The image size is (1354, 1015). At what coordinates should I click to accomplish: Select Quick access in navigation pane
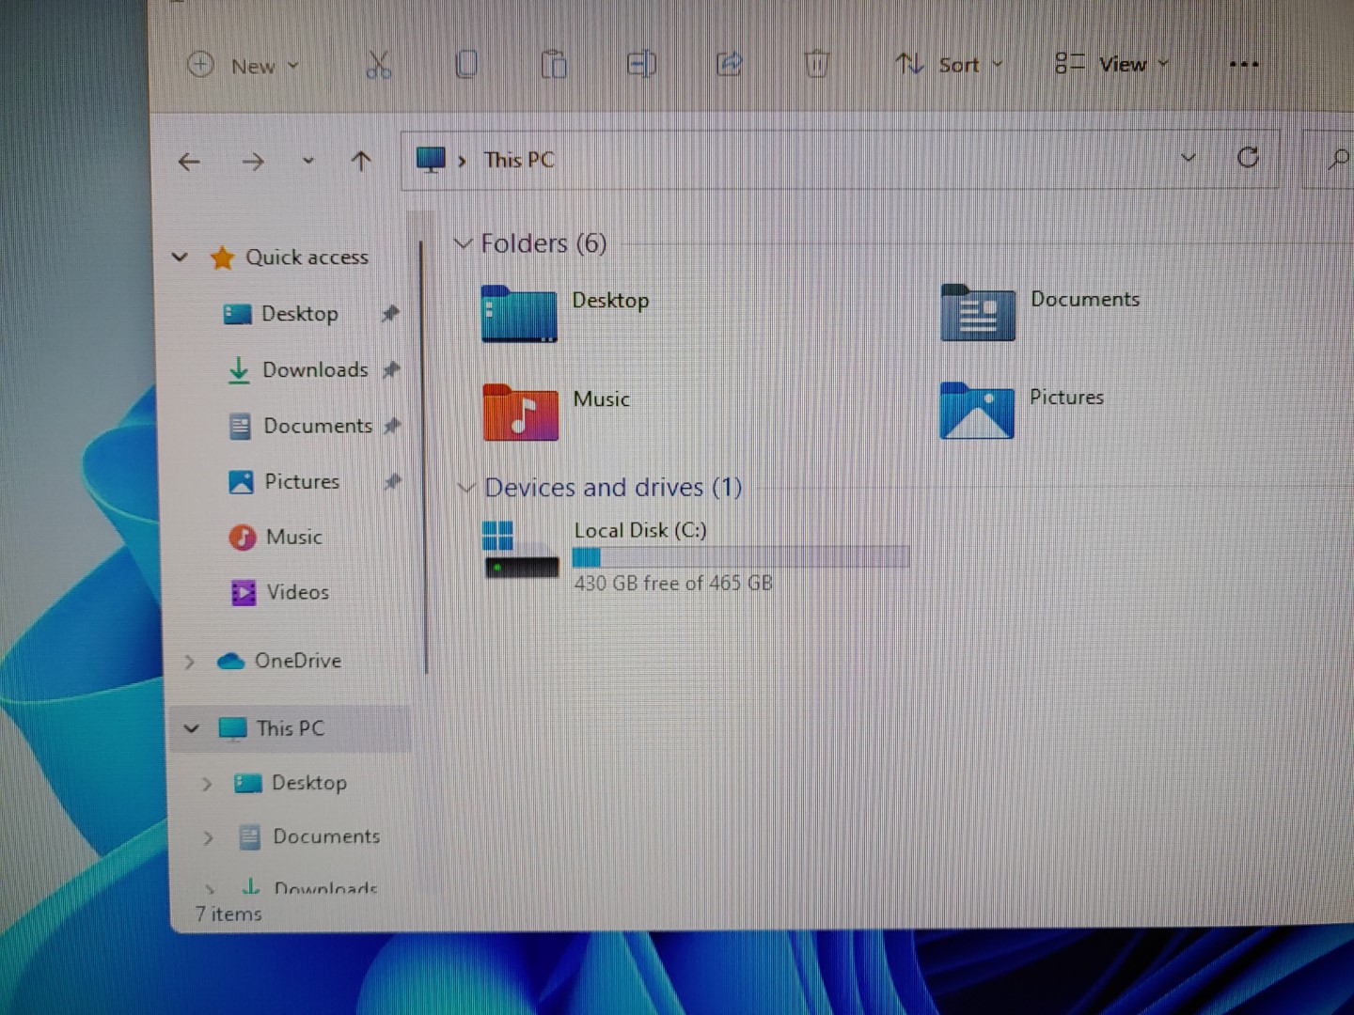[x=307, y=258]
